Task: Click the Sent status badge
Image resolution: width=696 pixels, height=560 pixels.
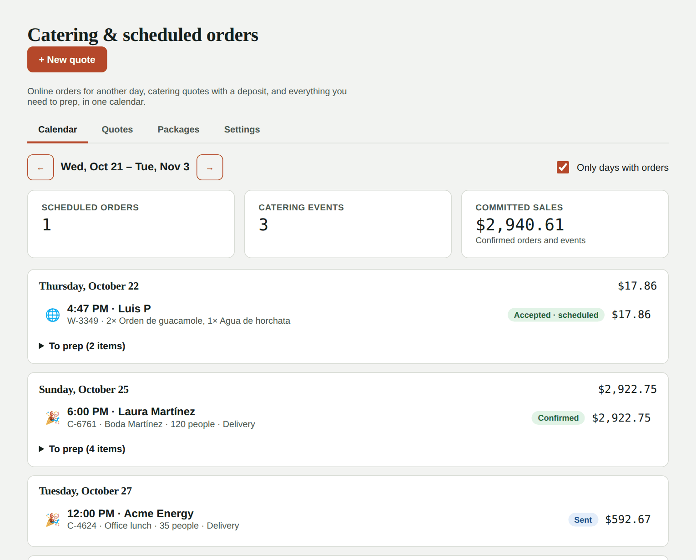Action: [583, 520]
